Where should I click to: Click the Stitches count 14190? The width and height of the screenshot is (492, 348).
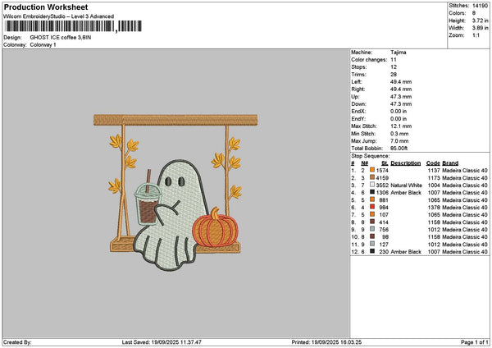coord(480,6)
